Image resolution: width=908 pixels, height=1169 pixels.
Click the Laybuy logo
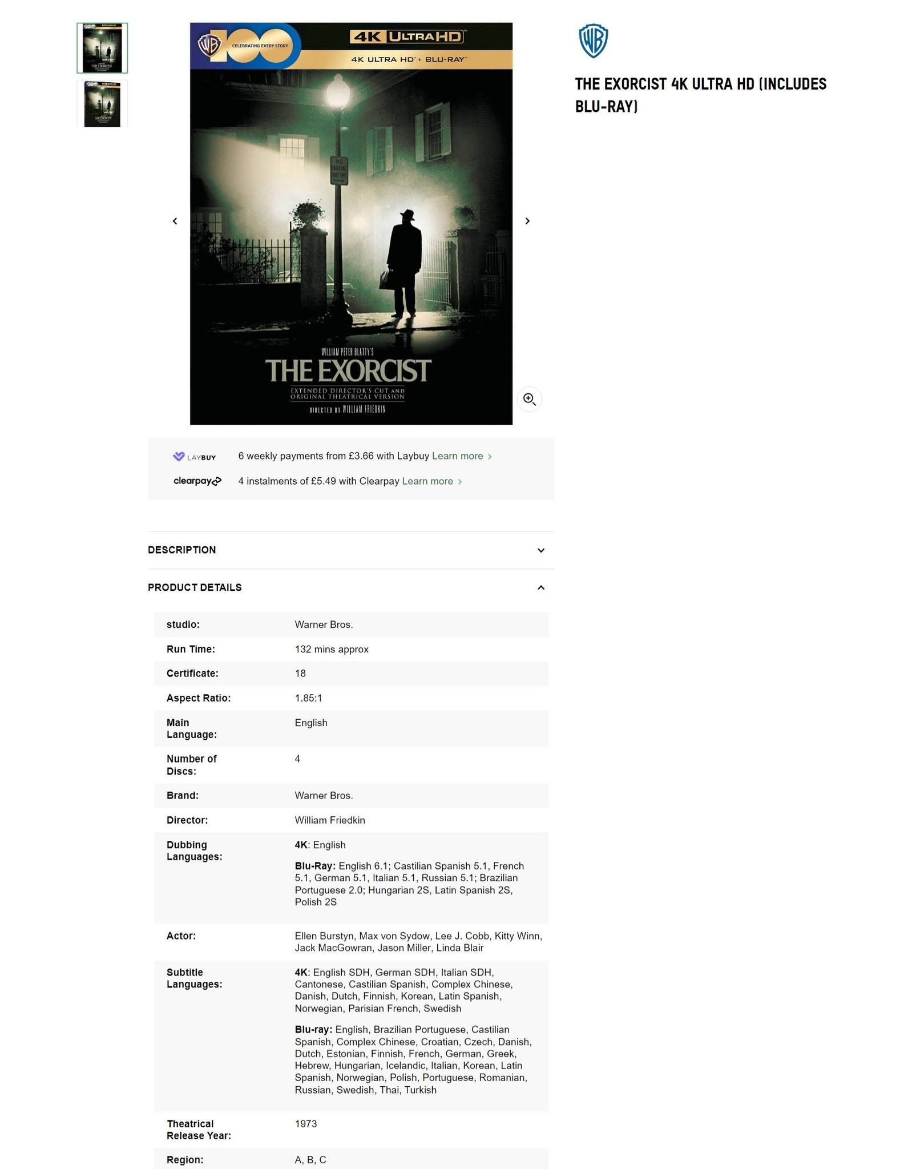pos(195,457)
